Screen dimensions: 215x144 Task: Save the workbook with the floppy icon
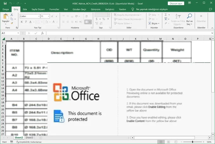(x=5, y=3)
